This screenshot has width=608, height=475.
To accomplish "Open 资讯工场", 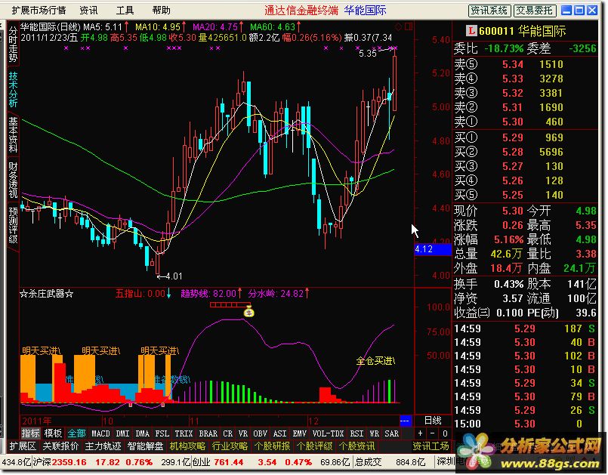I will pos(431,446).
